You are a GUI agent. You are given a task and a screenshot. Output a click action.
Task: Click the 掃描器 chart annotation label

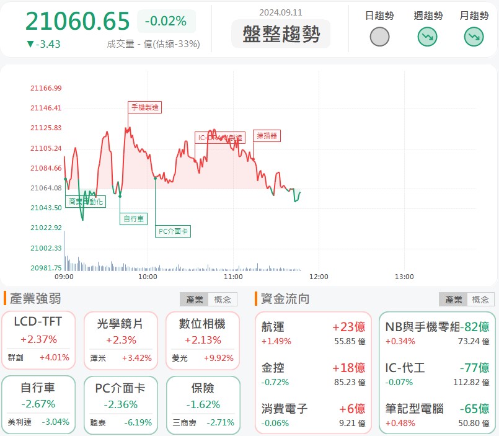pyautogui.click(x=267, y=136)
